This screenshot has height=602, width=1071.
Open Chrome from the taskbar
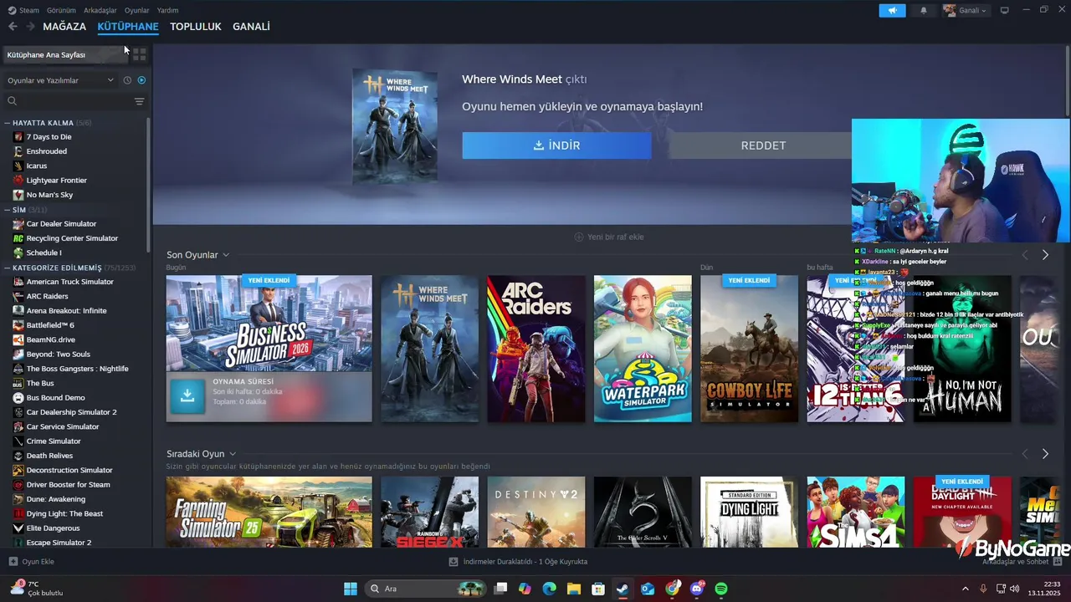(x=672, y=589)
